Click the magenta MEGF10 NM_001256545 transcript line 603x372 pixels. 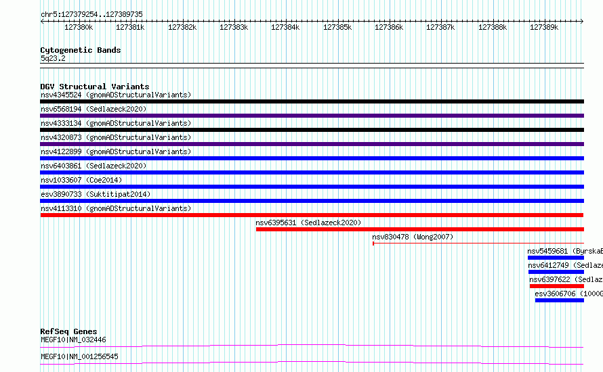[x=312, y=363]
